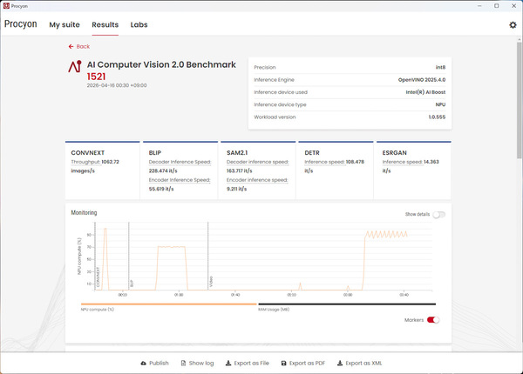
Task: Click the ESRGAN card title
Action: tap(394, 153)
